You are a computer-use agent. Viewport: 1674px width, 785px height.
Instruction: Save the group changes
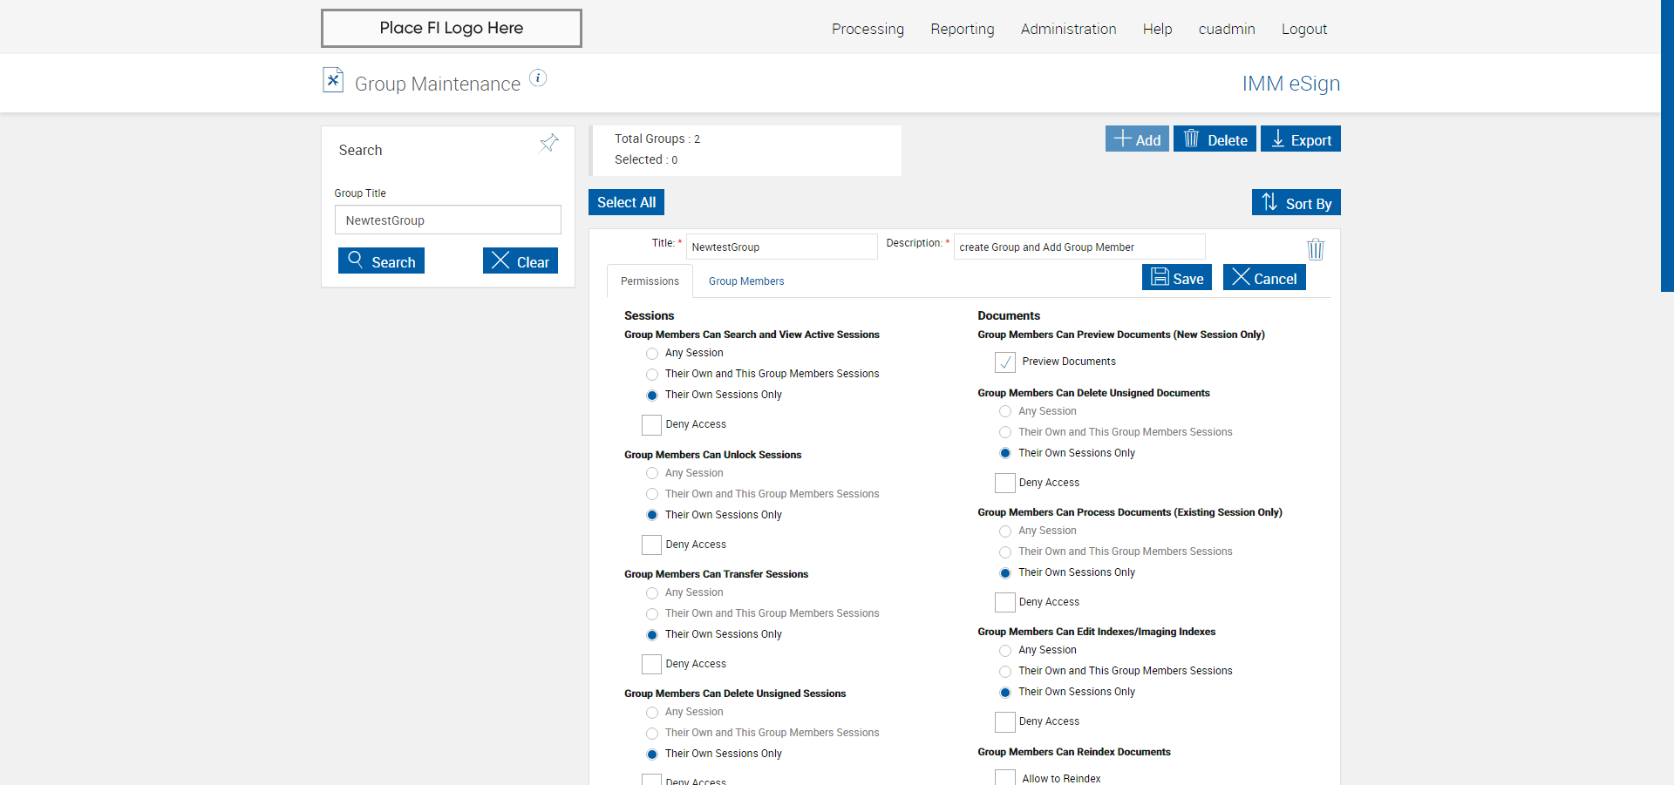[1176, 278]
